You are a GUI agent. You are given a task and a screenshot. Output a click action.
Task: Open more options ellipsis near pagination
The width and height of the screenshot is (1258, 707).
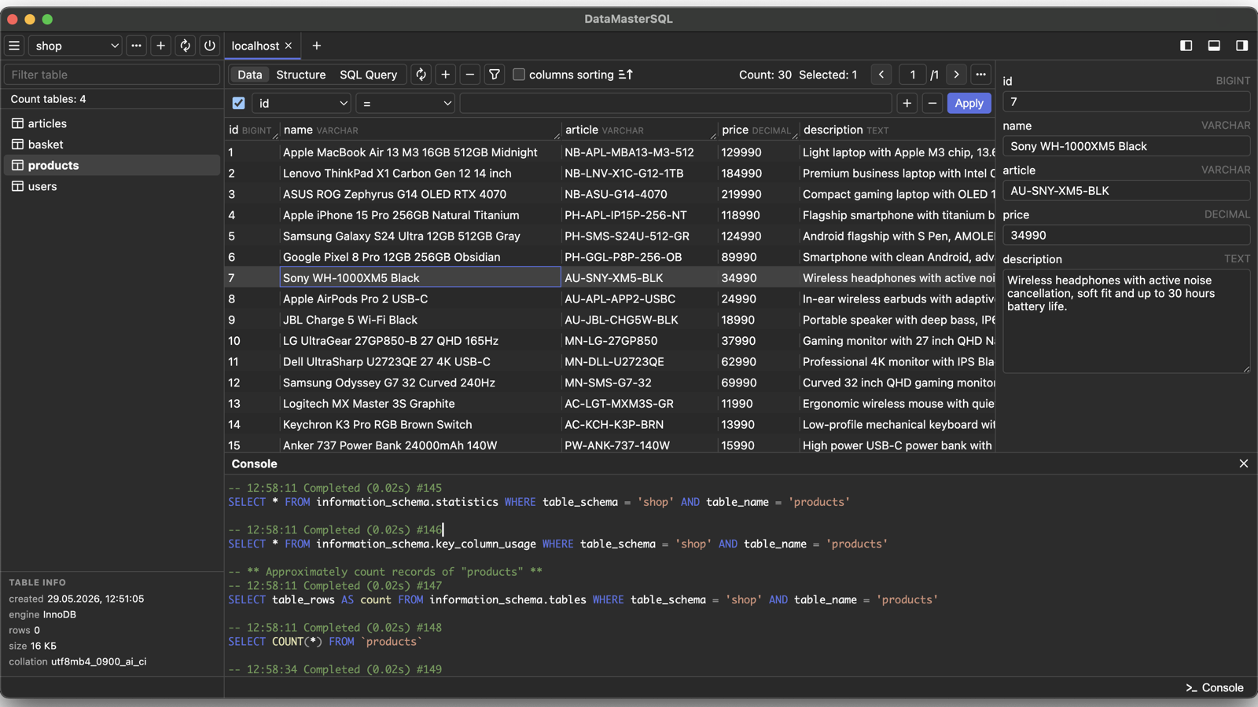pos(980,75)
